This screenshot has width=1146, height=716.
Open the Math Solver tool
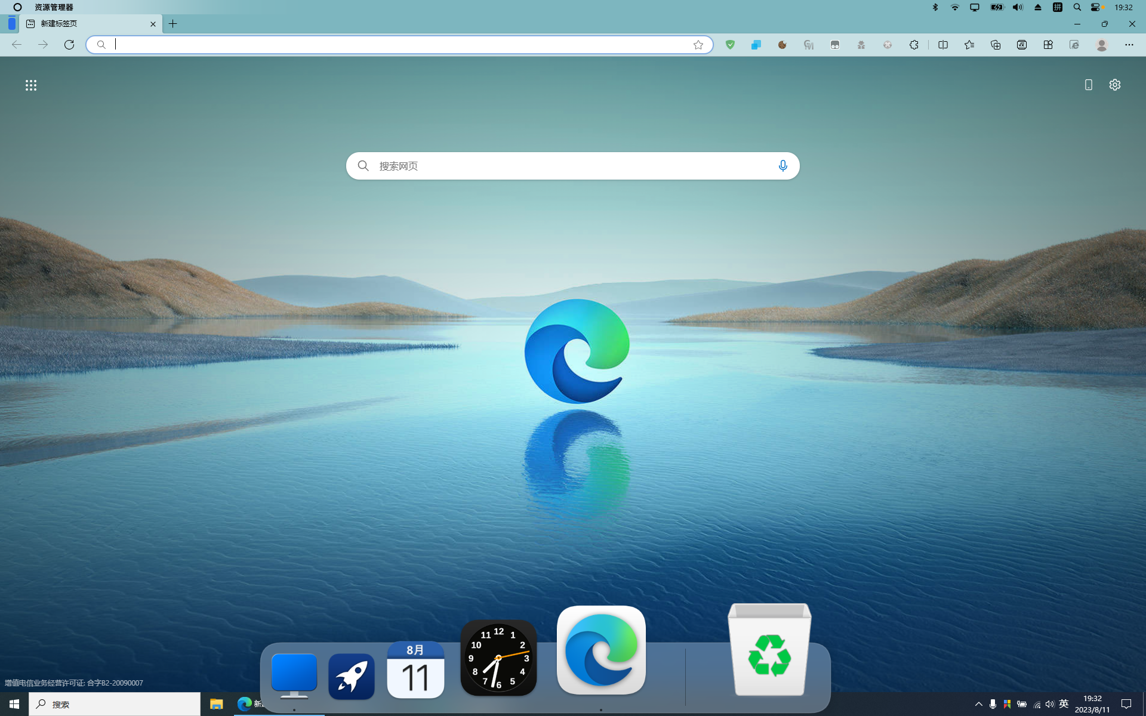[1022, 45]
